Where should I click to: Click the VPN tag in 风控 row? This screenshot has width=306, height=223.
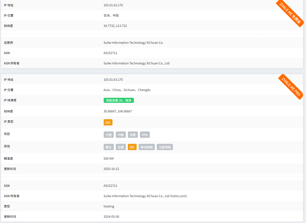(145, 135)
